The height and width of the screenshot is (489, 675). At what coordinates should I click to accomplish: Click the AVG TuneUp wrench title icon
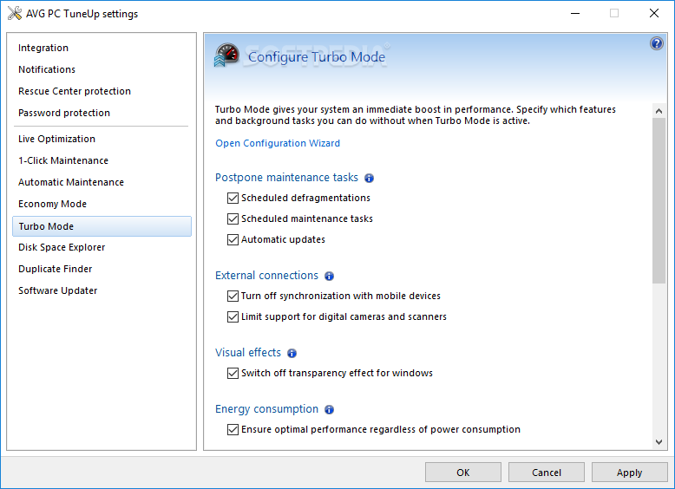[15, 13]
